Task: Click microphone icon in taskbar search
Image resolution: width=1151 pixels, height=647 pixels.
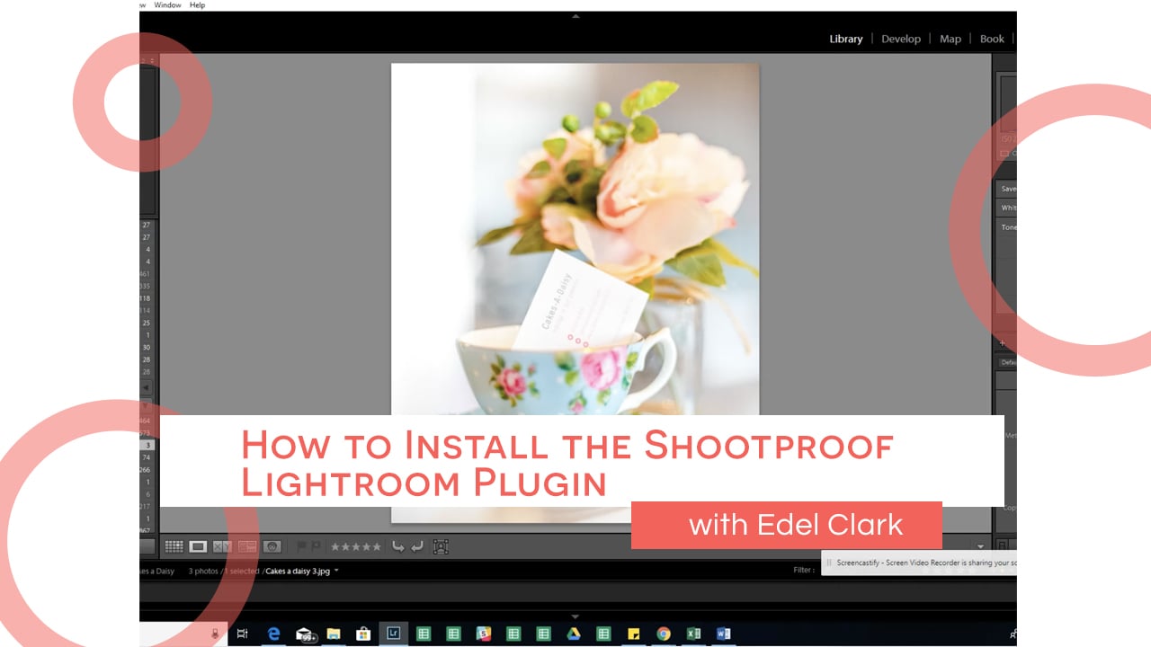Action: coord(215,634)
